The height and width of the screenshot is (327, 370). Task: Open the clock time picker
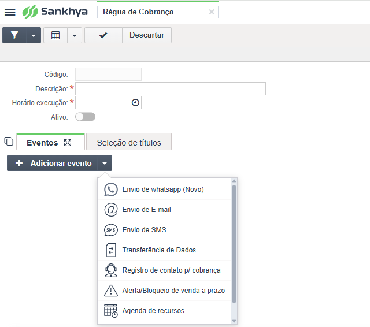[x=135, y=103]
